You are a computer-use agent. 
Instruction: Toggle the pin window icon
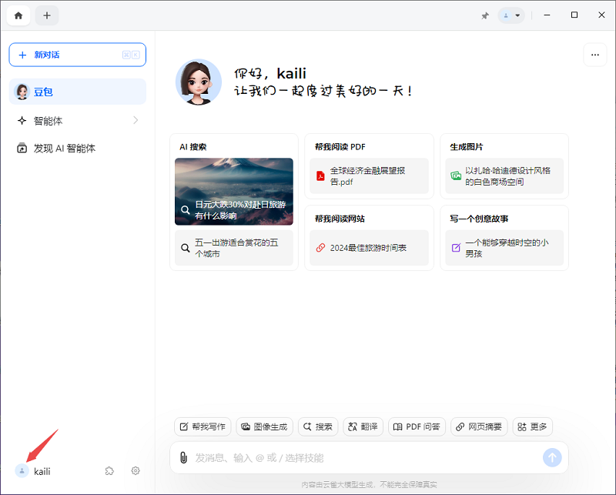pos(485,15)
